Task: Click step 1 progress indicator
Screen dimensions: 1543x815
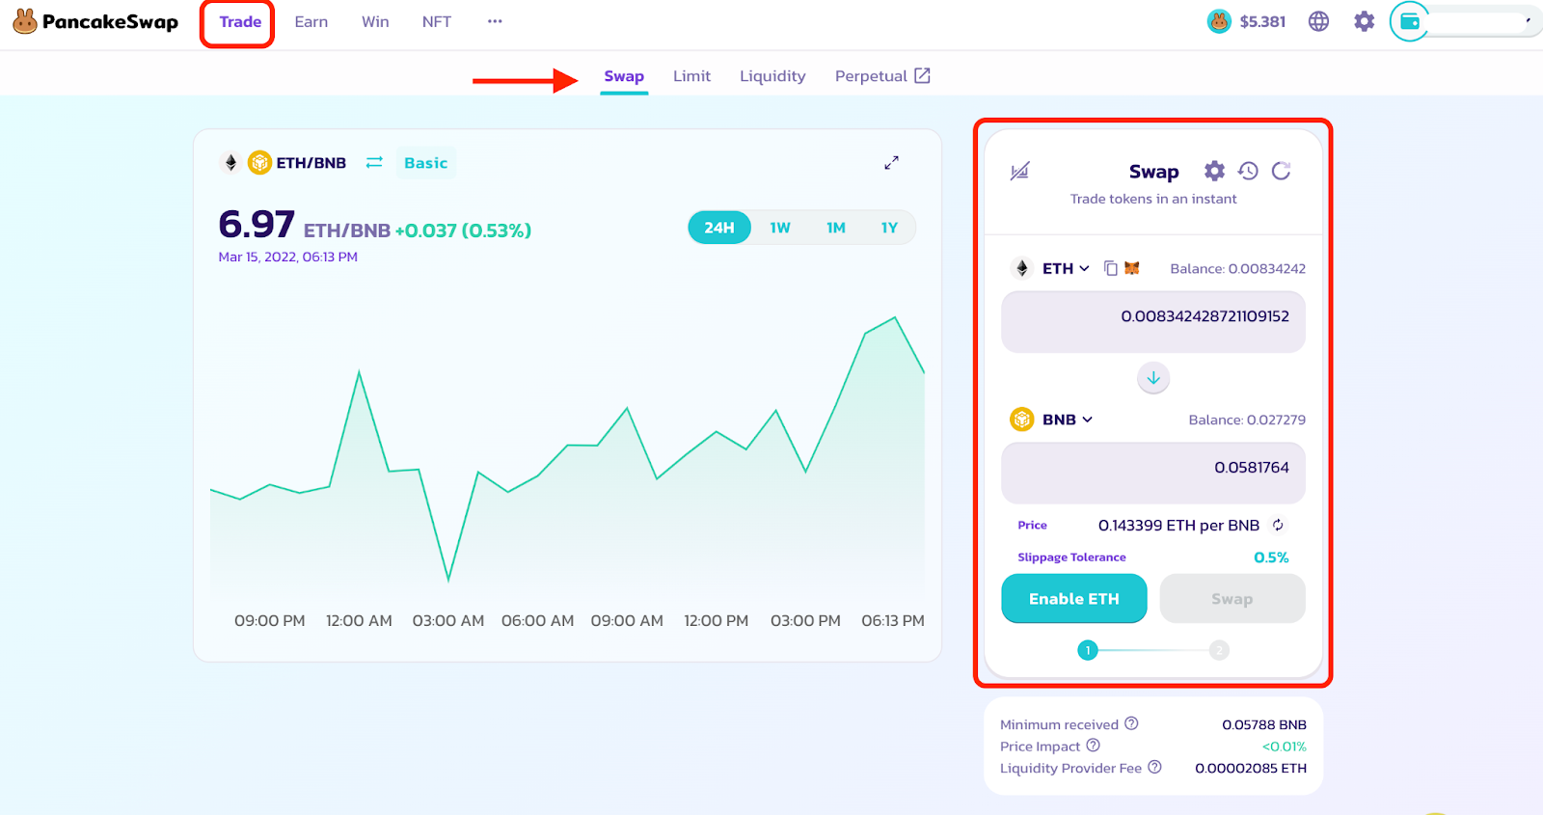Action: [1088, 650]
